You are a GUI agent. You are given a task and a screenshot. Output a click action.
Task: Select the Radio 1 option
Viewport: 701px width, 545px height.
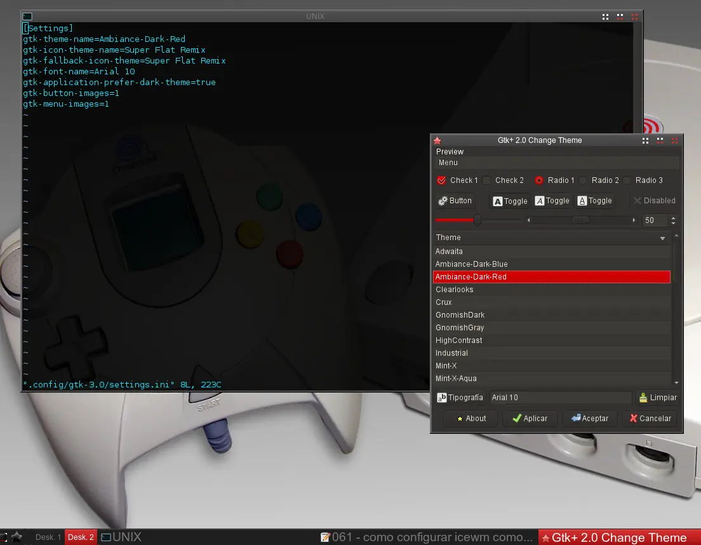click(x=538, y=180)
